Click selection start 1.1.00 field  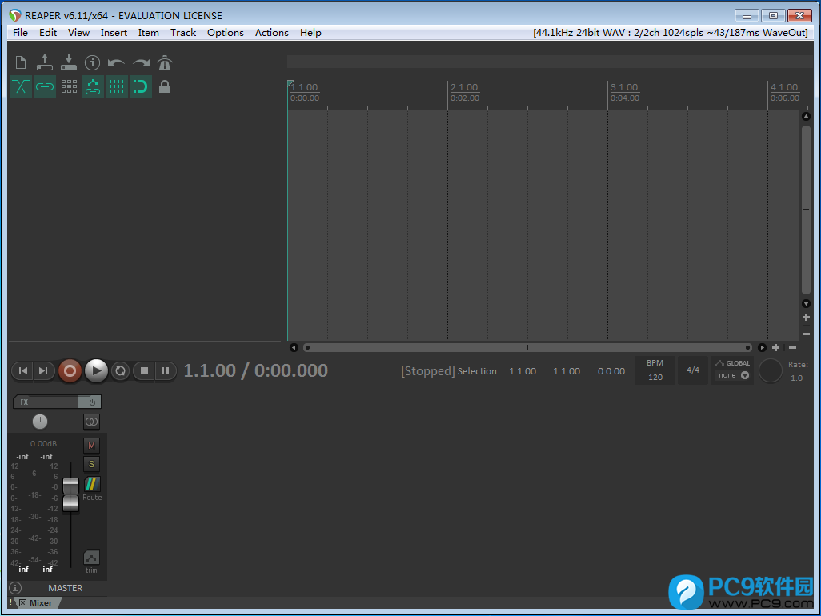(x=523, y=371)
